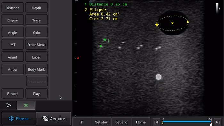
Task: Click the yellow center marker of ellipse
Action: [x=172, y=23]
